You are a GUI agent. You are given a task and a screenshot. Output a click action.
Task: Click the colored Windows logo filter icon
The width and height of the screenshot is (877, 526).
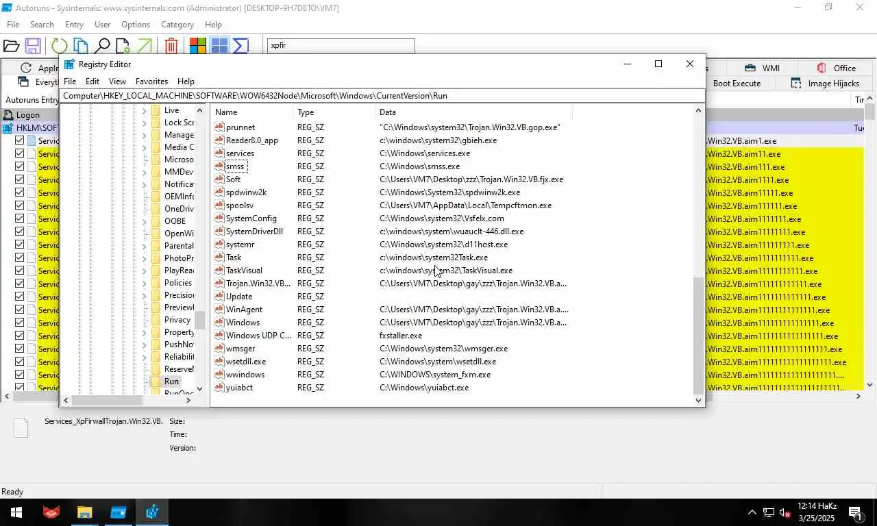pos(198,46)
